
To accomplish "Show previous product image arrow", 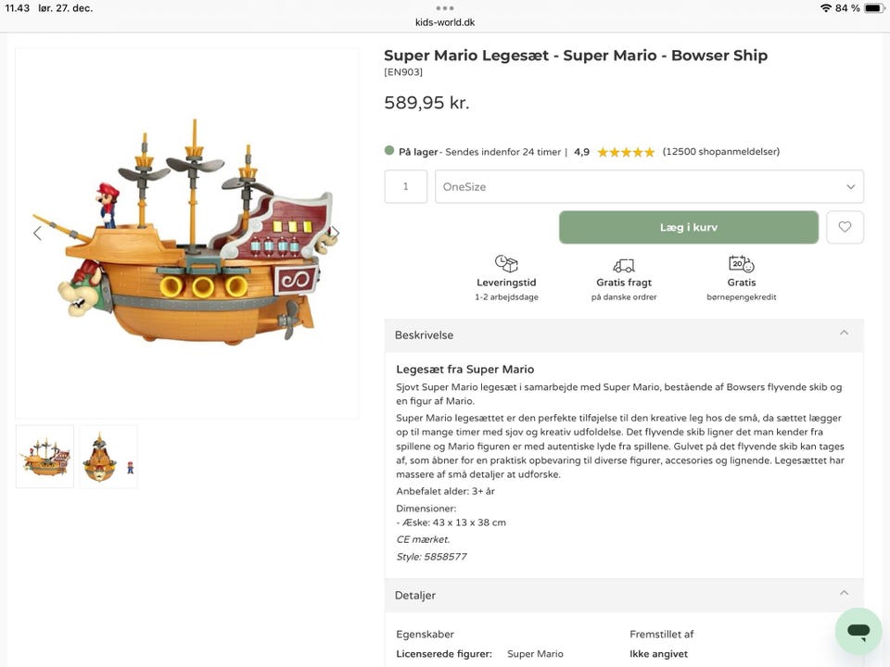I will [x=37, y=233].
